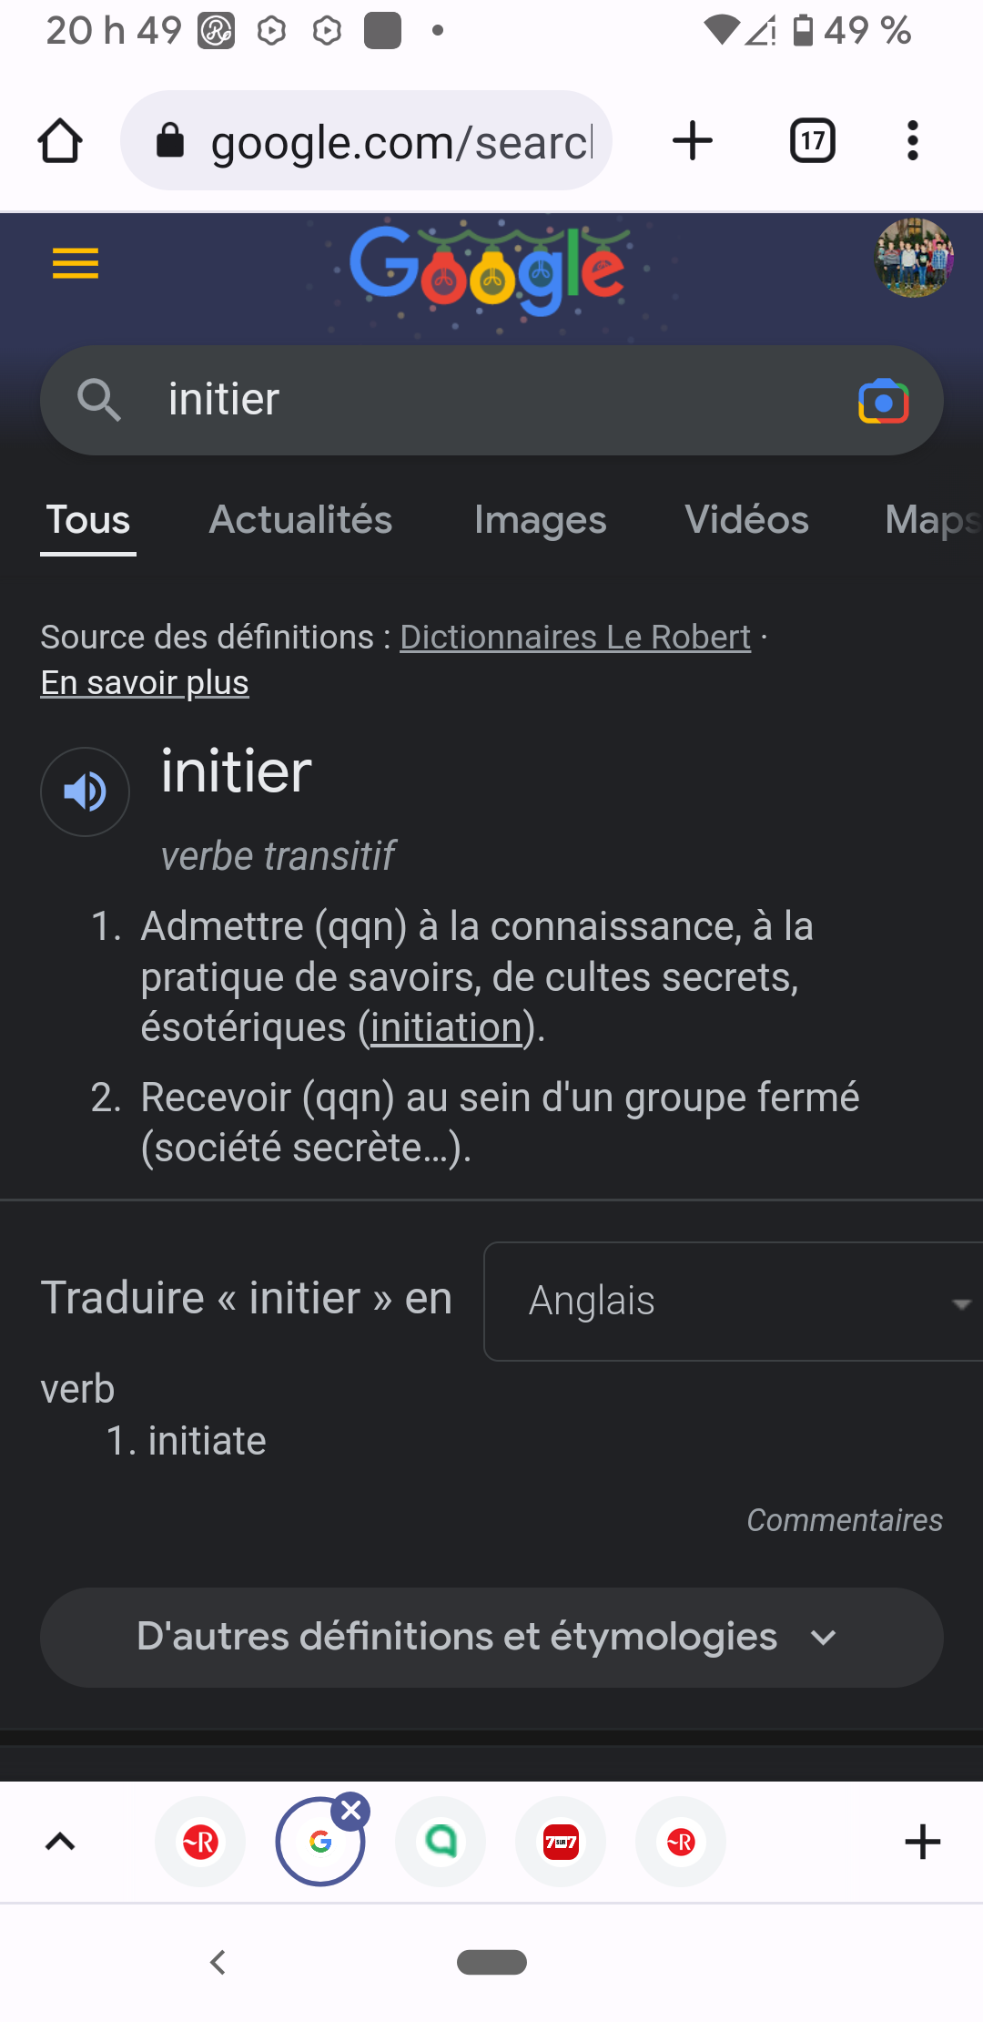Close the Google tab in tab strip
This screenshot has width=983, height=2022.
(351, 1811)
